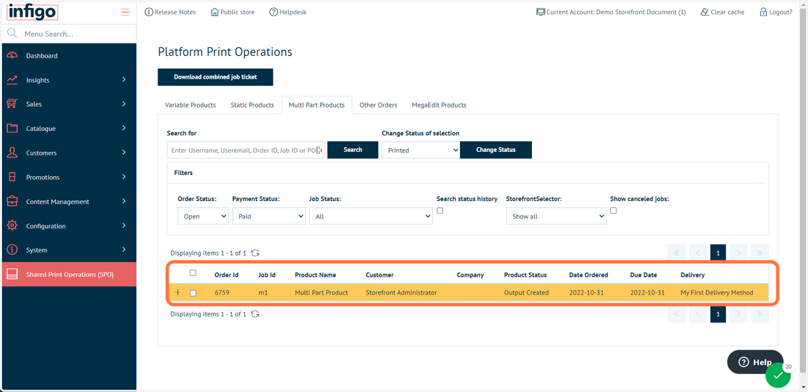This screenshot has width=808, height=392.
Task: Click the Catalogue folder icon
Action: pos(12,128)
